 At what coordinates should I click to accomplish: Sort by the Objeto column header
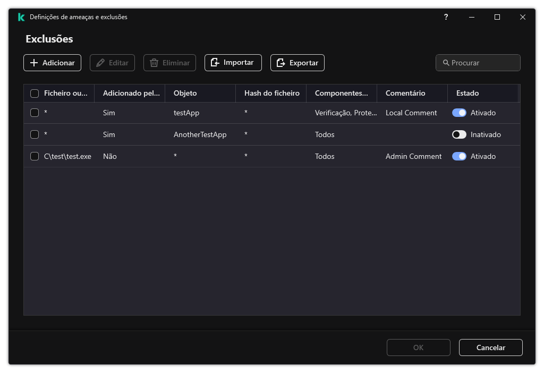coord(185,93)
